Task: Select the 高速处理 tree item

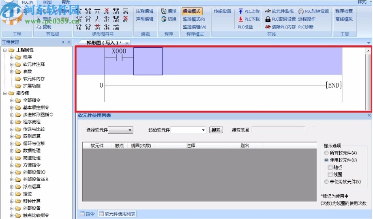Action: 32,158
